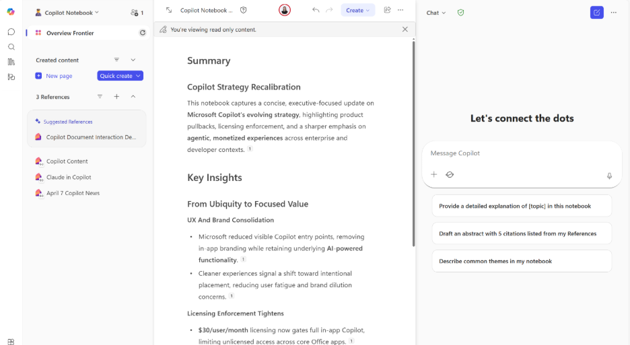Add a new reference with plus icon
Image resolution: width=630 pixels, height=345 pixels.
point(116,97)
